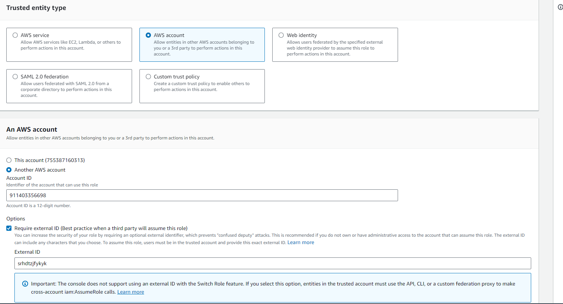This screenshot has width=563, height=304.
Task: Open Learn more link in Important notice
Action: tap(131, 292)
